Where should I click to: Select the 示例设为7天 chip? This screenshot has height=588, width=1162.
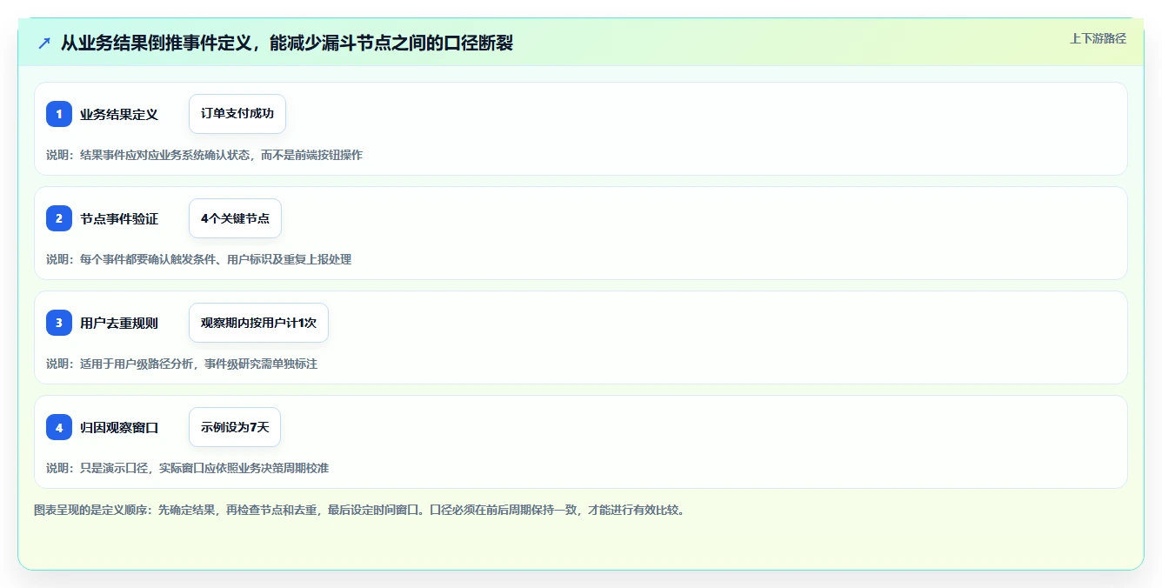point(235,427)
